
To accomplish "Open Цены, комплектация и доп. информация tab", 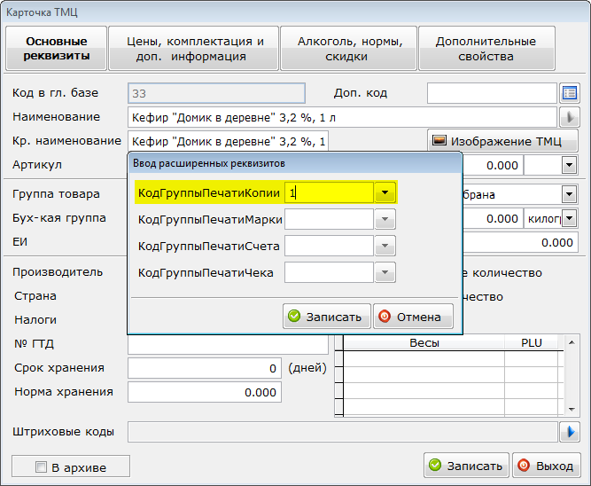I will pos(194,48).
